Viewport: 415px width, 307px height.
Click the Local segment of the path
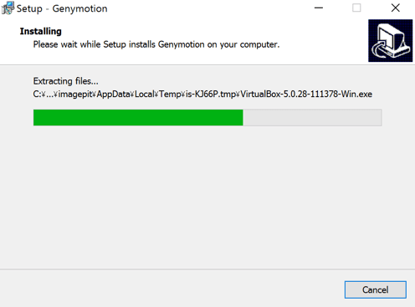click(x=145, y=95)
